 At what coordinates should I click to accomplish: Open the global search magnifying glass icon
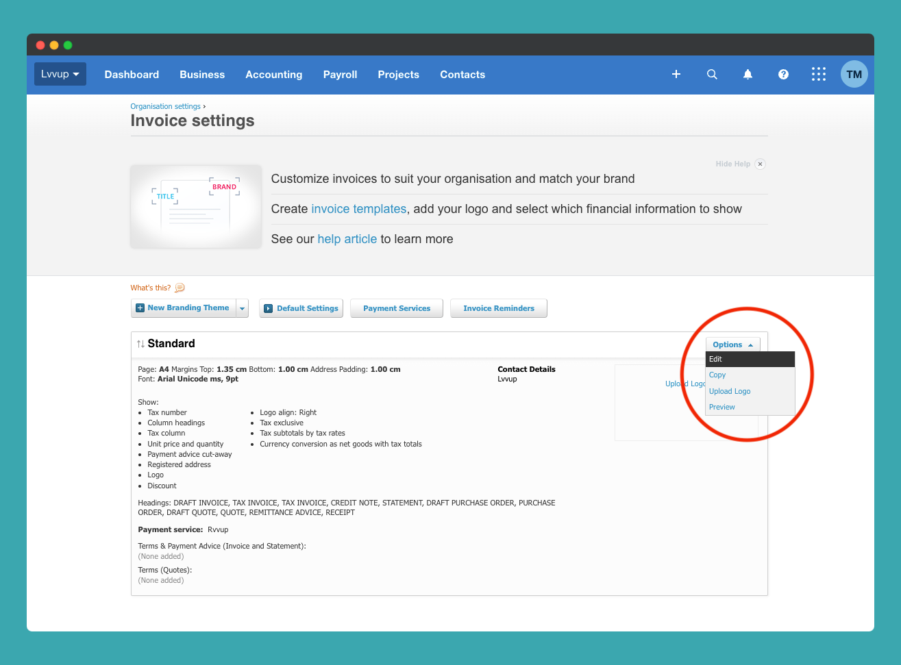coord(712,74)
